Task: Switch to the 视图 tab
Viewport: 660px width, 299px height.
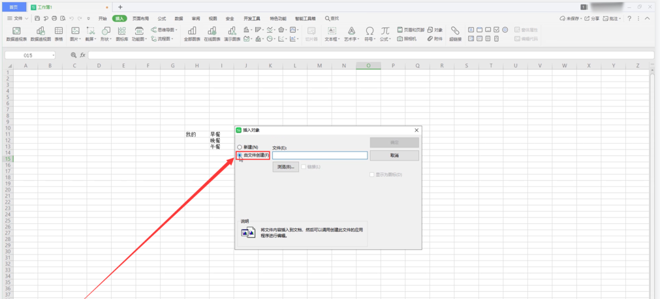Action: pyautogui.click(x=213, y=18)
